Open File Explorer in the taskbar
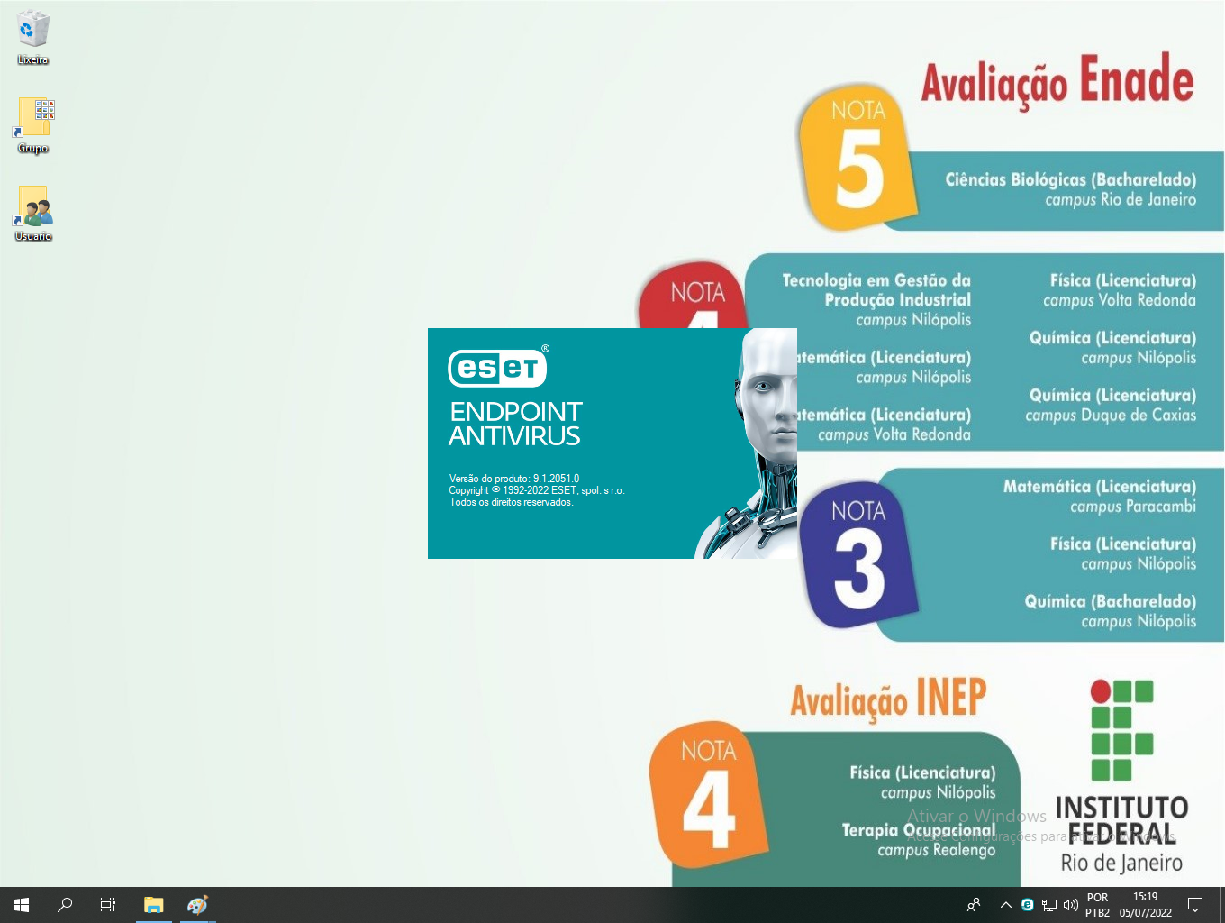 click(x=154, y=905)
